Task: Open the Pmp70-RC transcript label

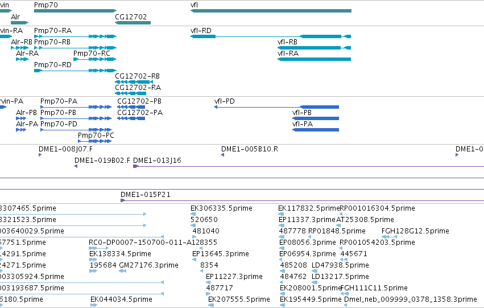Action: pyautogui.click(x=92, y=54)
